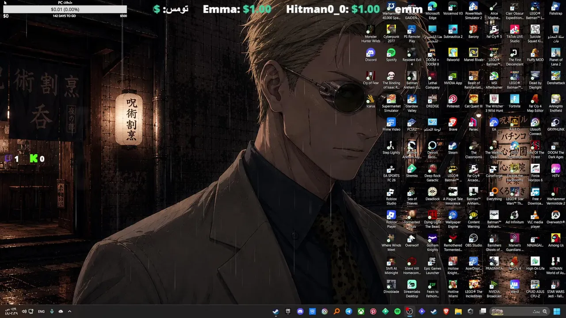Select the Dinoblade desktop icon
The image size is (566, 318).
(x=391, y=287)
